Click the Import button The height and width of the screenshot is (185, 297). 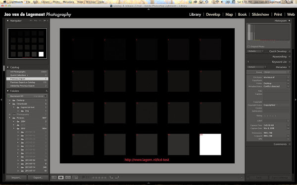pos(16,178)
